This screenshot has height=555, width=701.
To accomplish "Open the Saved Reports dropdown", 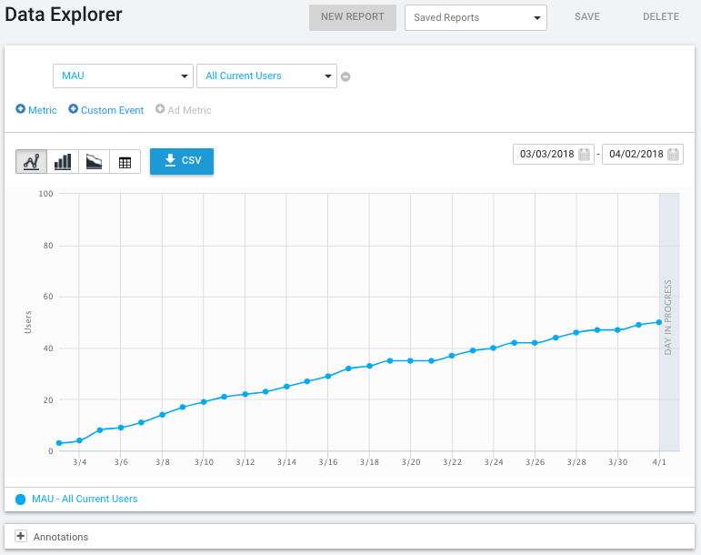I will (x=475, y=17).
